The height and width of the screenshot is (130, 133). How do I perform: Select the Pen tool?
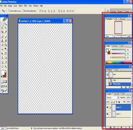click(x=2, y=58)
